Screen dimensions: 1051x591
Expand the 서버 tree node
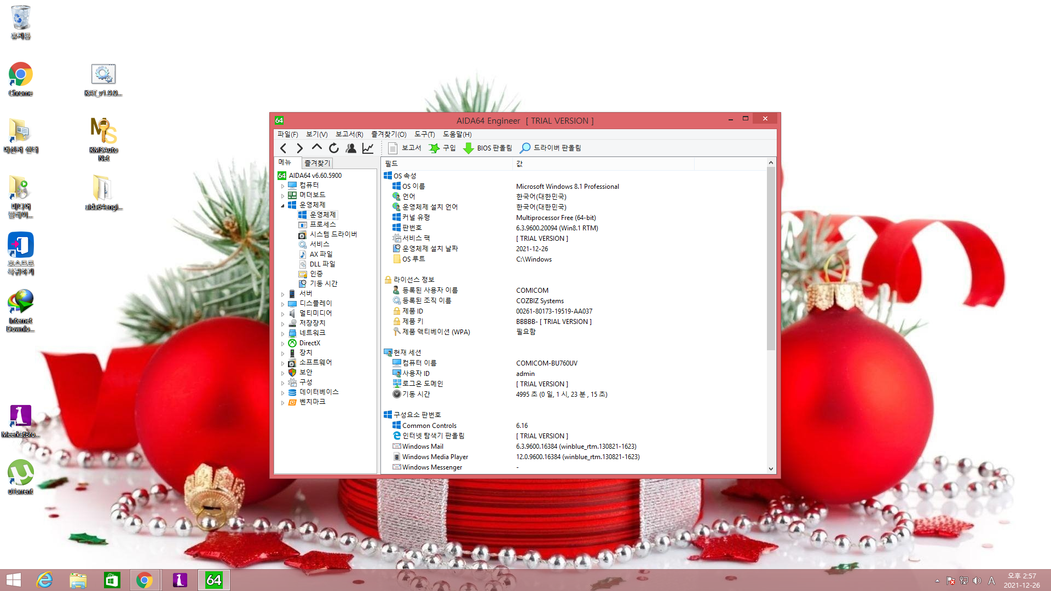click(x=282, y=294)
